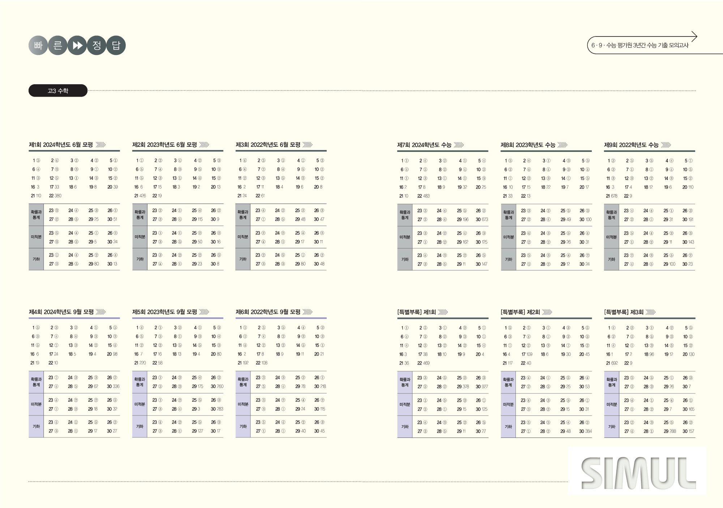Image resolution: width=723 pixels, height=508 pixels.
Task: Click the 제6회 2022학년도 9월 모평 heading
Action: pos(268,312)
